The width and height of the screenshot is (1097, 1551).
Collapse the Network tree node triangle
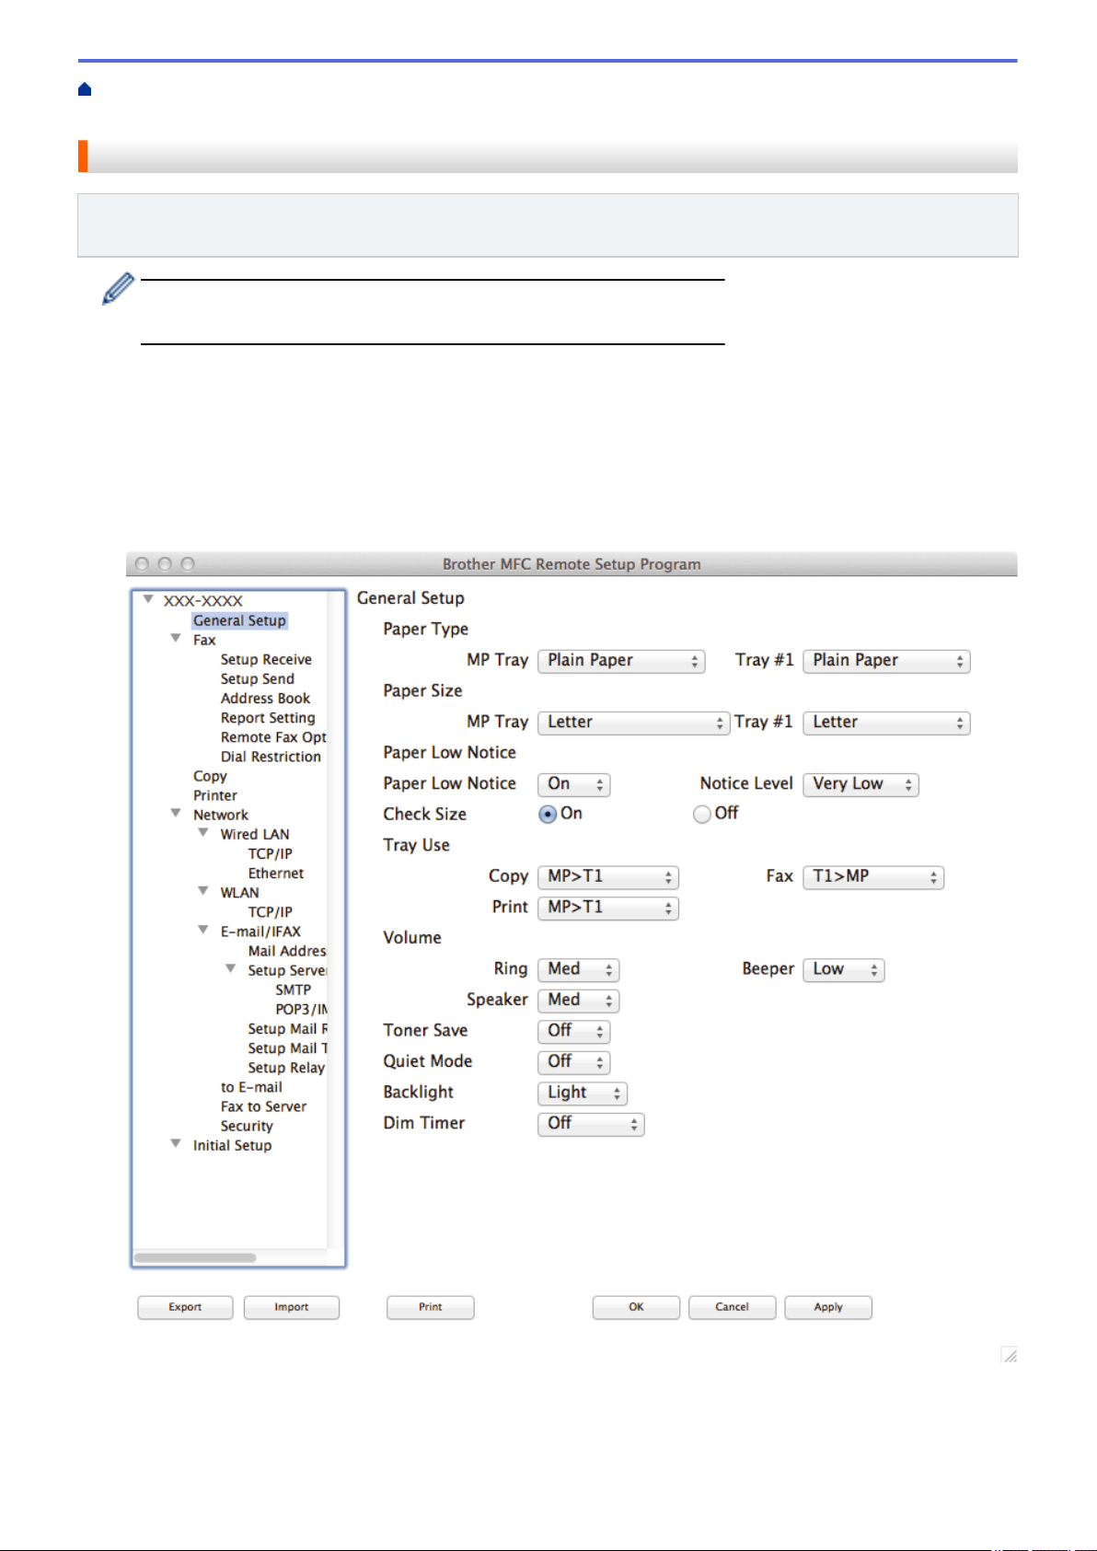(x=176, y=813)
